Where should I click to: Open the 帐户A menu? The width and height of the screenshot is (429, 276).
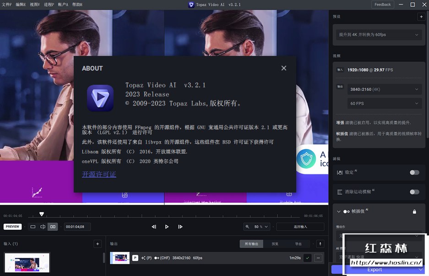tap(63, 5)
